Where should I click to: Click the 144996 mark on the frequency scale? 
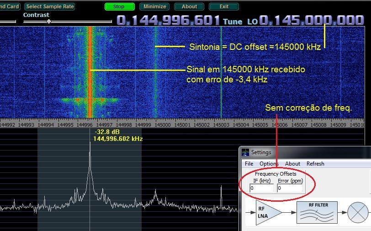pos(85,124)
